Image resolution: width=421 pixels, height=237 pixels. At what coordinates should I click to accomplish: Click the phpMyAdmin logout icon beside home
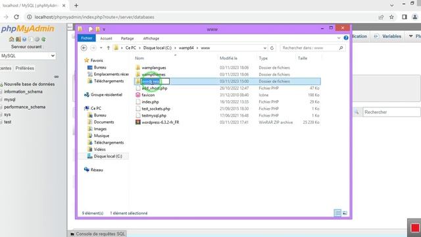18,39
